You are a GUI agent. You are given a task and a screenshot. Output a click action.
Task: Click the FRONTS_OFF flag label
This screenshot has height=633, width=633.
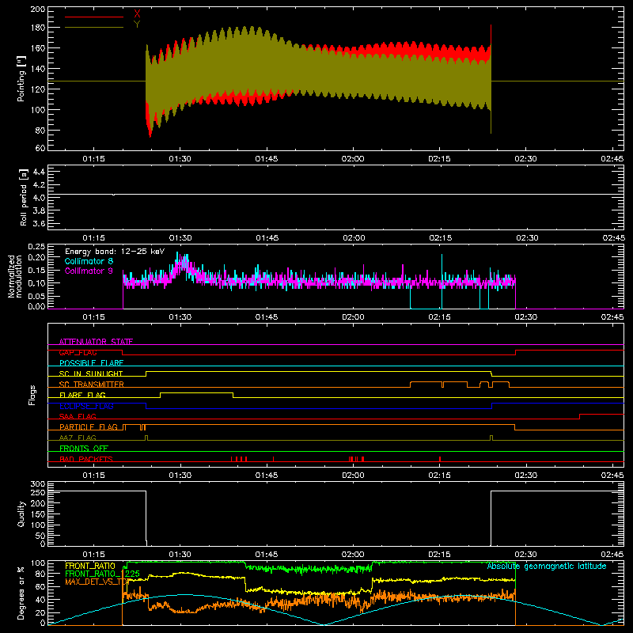[x=84, y=448]
